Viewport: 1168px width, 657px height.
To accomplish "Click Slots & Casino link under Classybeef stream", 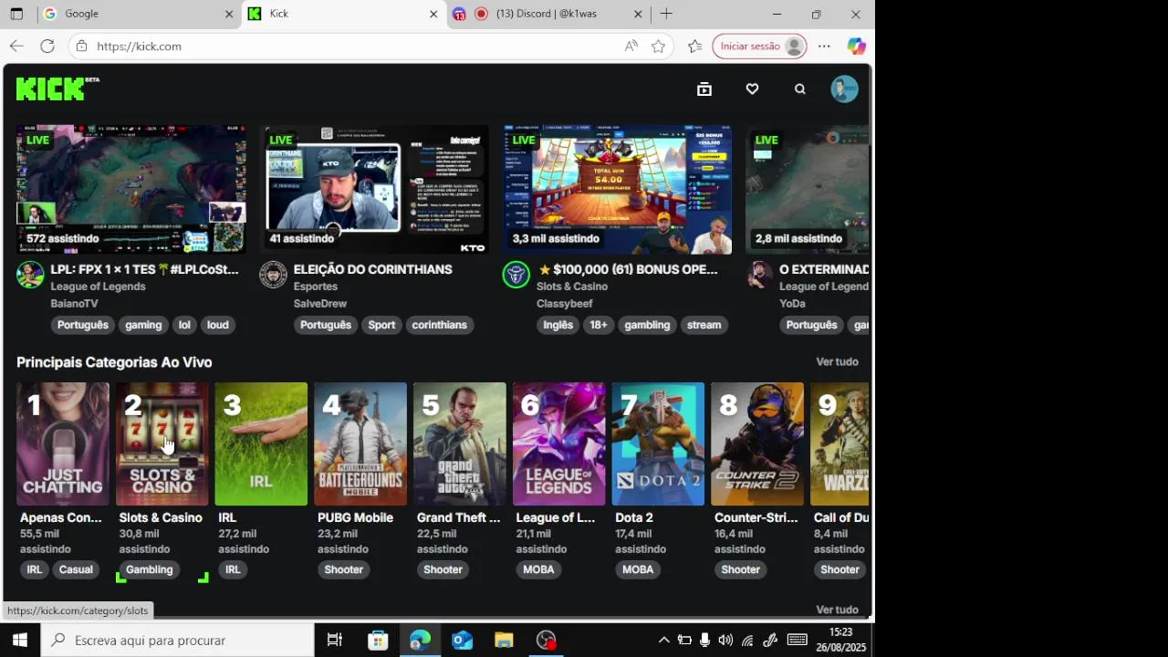I will pos(572,287).
